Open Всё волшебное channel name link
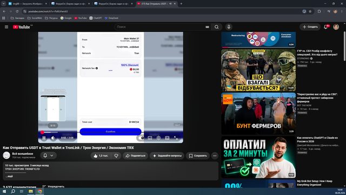The image size is (346, 195). [x=23, y=154]
